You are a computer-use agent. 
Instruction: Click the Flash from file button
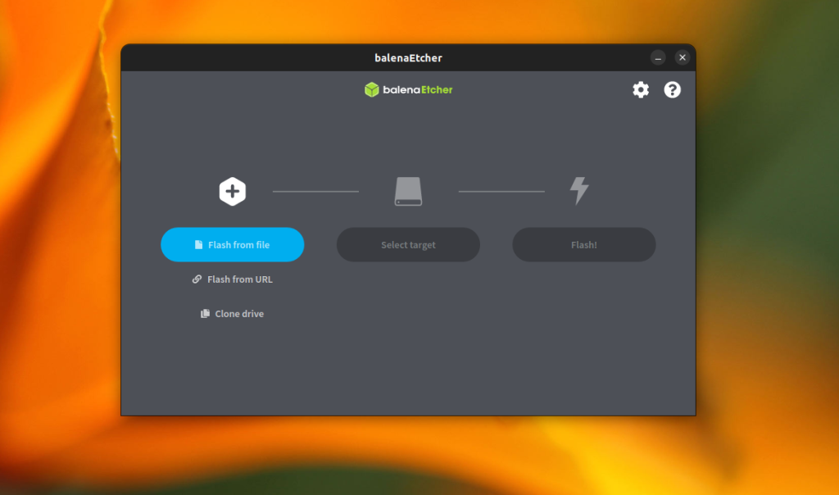[x=232, y=244]
